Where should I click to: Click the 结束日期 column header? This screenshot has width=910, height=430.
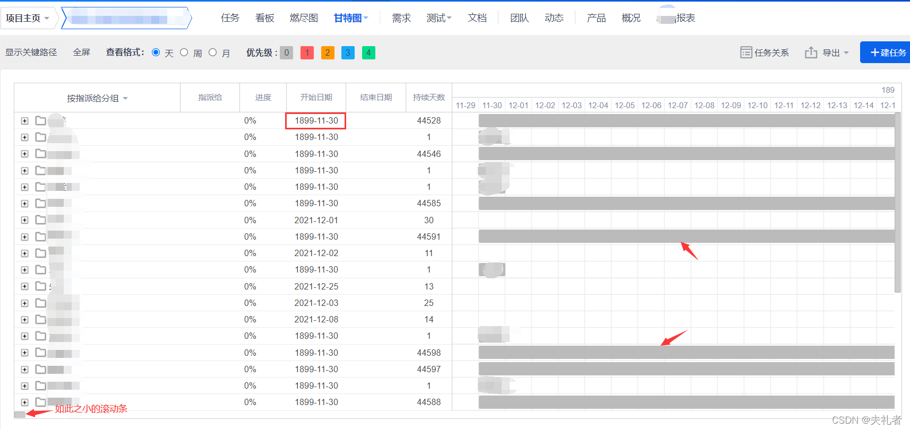point(376,98)
